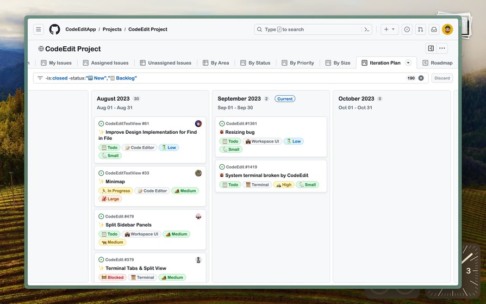The width and height of the screenshot is (486, 304).
Task: Open the command palette icon in search
Action: [x=366, y=29]
